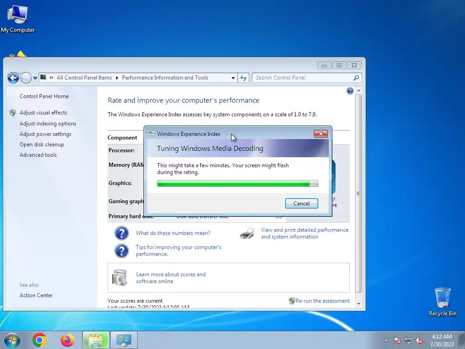Click scrollbar down arrow in Control Panel
Image resolution: width=465 pixels, height=349 pixels.
359,304
